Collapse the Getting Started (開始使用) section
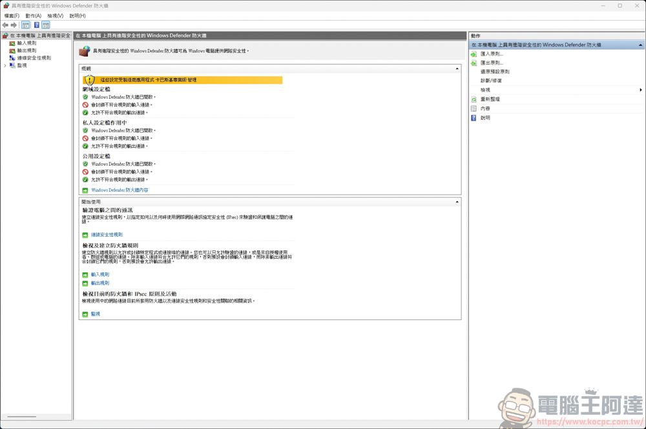 tap(456, 203)
